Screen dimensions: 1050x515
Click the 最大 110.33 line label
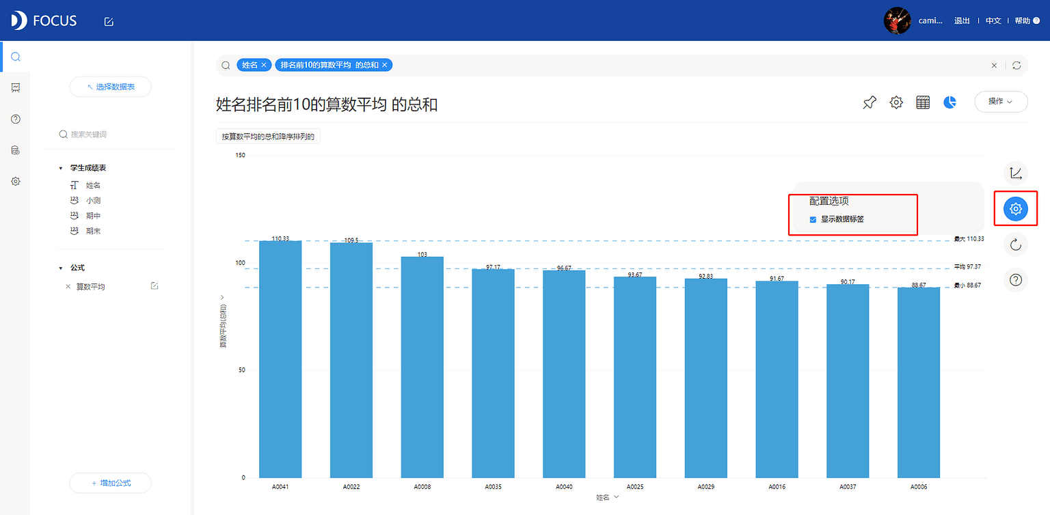coord(969,239)
